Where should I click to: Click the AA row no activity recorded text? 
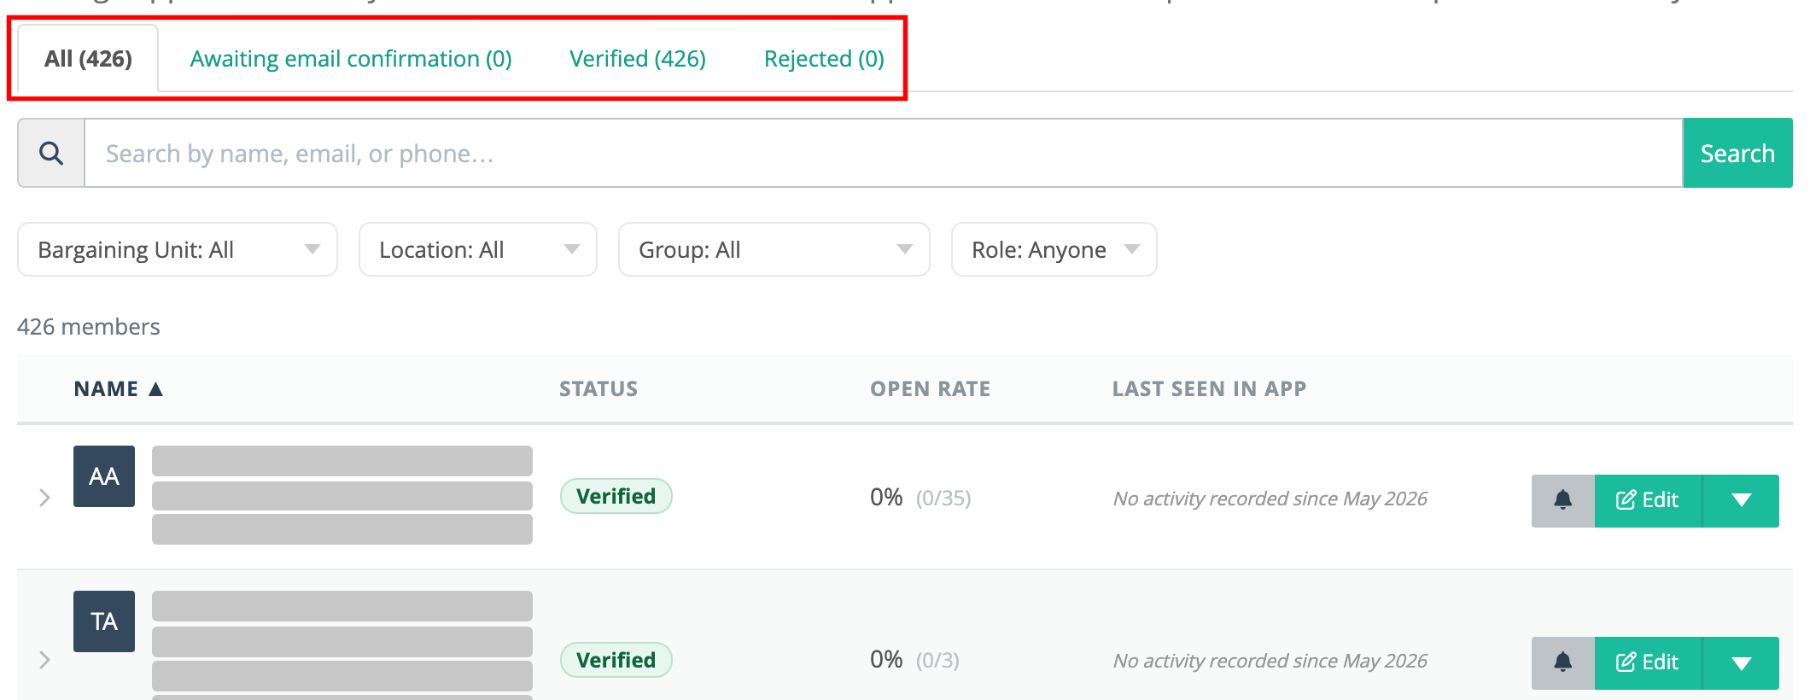coord(1270,499)
